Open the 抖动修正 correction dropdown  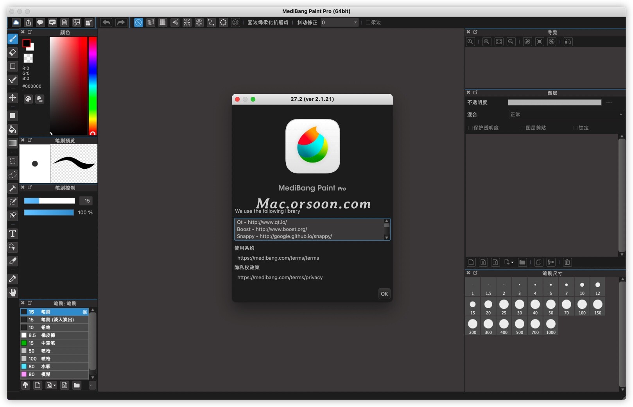click(x=339, y=22)
